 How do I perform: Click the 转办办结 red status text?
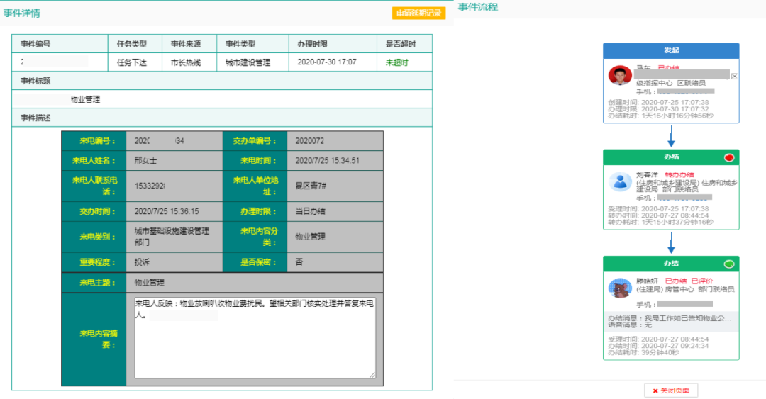(x=679, y=175)
